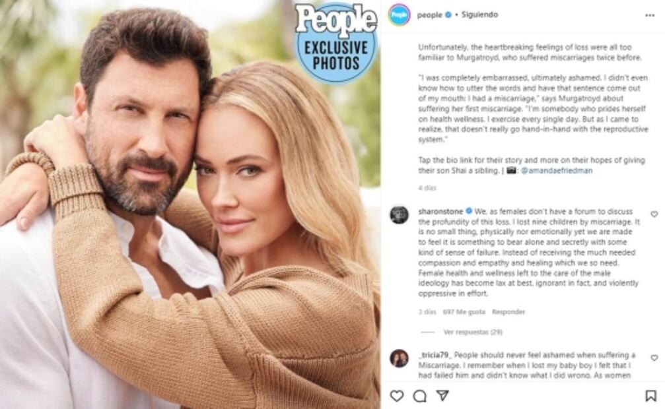
Task: Save the post with the bookmark icon
Action: [x=650, y=396]
